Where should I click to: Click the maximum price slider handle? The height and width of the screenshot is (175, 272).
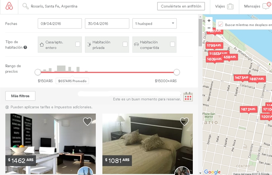tap(176, 72)
